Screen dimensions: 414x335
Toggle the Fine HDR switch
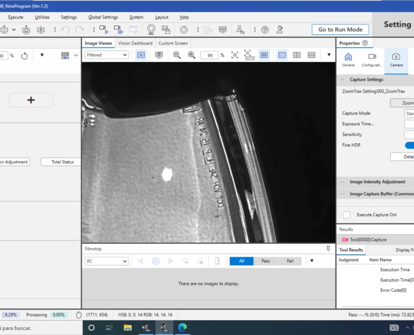(x=409, y=145)
